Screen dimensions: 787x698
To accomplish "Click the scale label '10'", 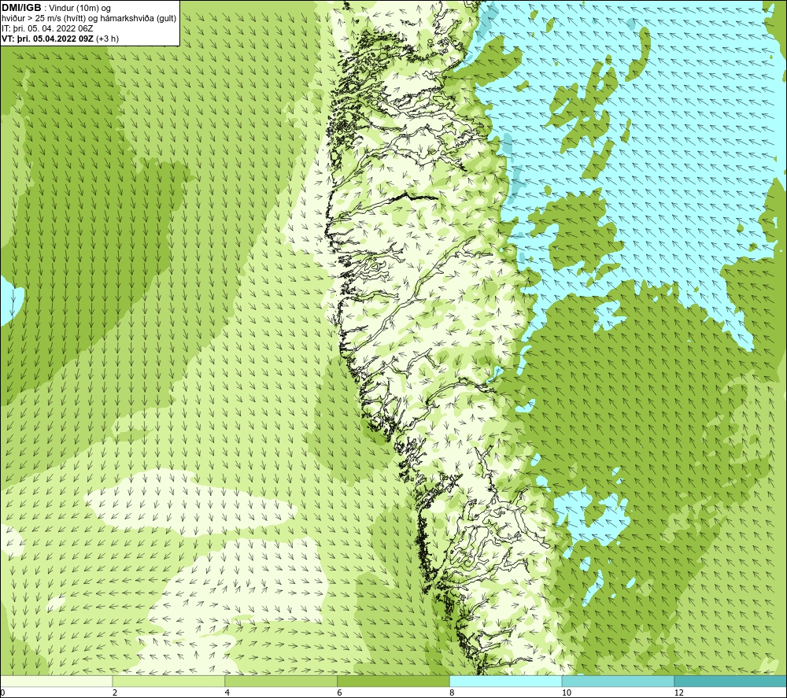I will tap(567, 692).
